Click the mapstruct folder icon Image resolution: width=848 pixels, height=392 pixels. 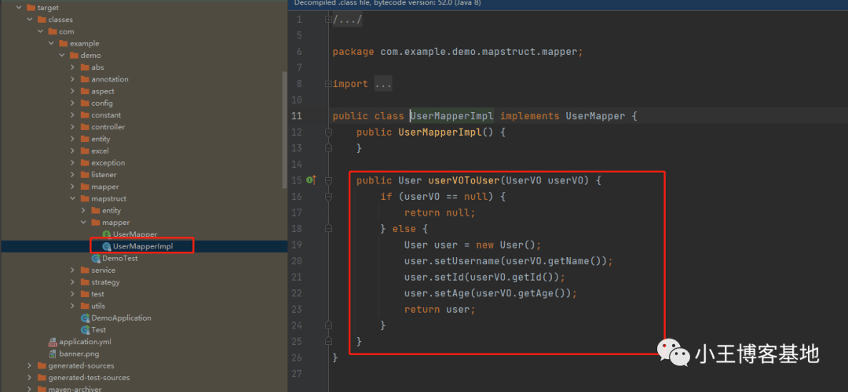pyautogui.click(x=85, y=198)
